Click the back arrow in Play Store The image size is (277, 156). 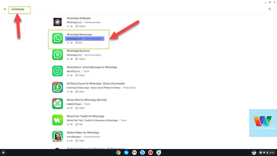[x=5, y=9]
